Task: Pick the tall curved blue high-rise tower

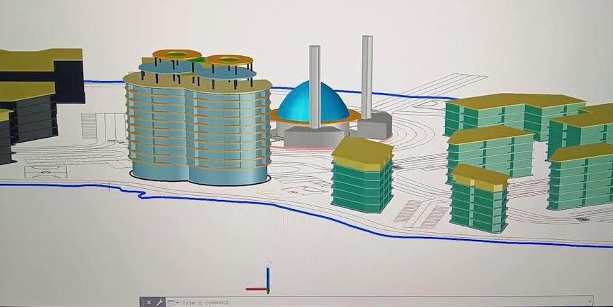Action: [x=196, y=133]
